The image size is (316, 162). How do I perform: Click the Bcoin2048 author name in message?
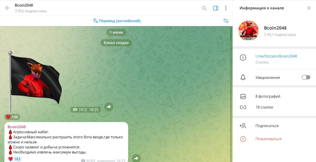pos(17,127)
